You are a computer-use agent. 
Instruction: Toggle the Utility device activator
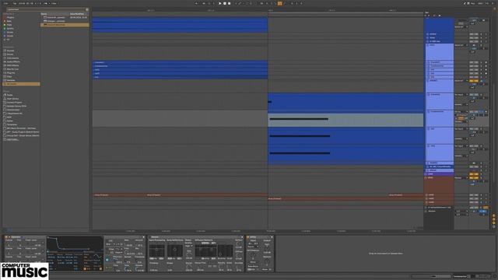click(x=248, y=236)
